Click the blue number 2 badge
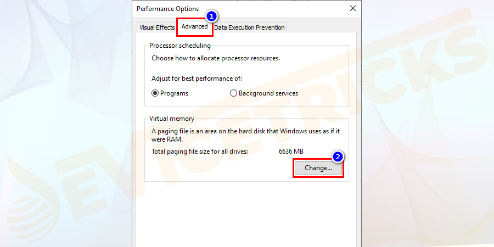The width and height of the screenshot is (494, 247). click(x=339, y=156)
